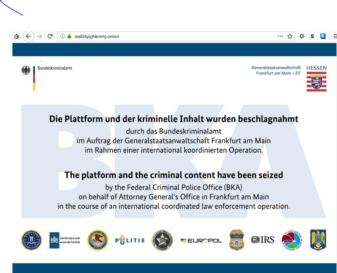Click the German seizure headline

pos(174,119)
